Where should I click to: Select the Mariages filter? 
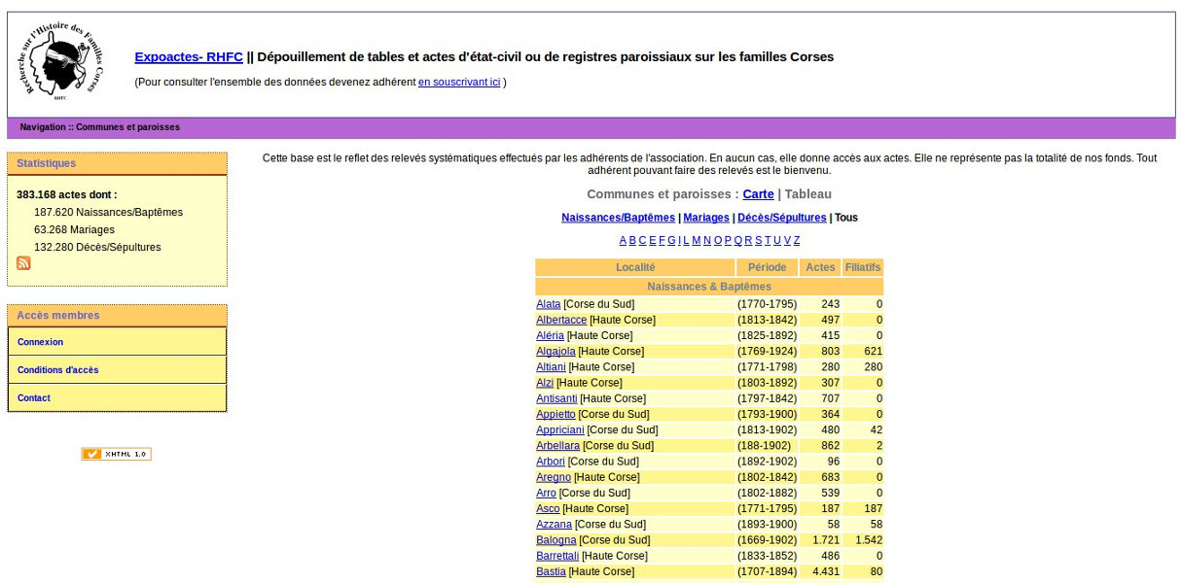pyautogui.click(x=706, y=218)
